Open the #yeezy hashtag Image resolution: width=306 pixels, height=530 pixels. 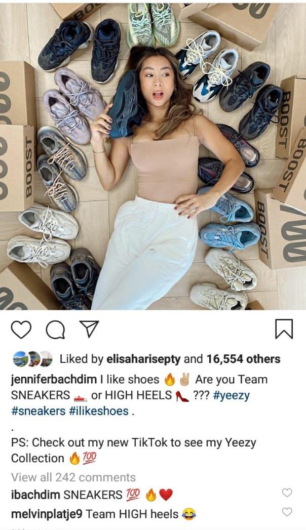pos(232,395)
